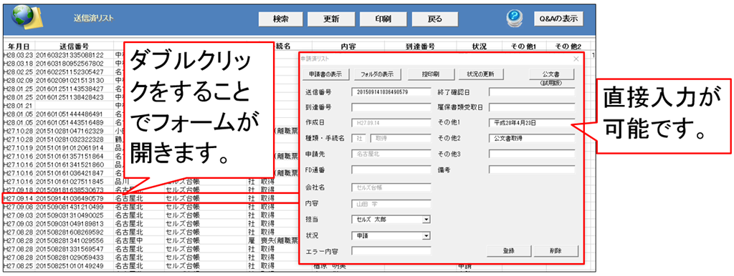Click the その他2 column header
The image size is (734, 276).
(568, 46)
